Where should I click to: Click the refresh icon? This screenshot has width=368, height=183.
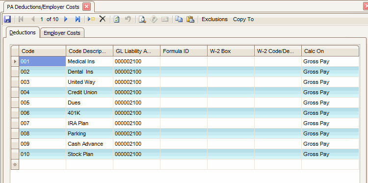[x=117, y=19]
